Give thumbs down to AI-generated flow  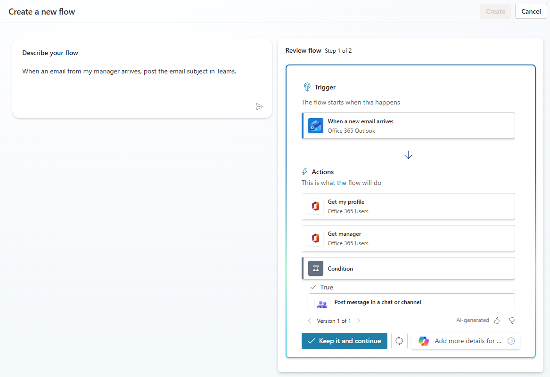click(x=512, y=320)
